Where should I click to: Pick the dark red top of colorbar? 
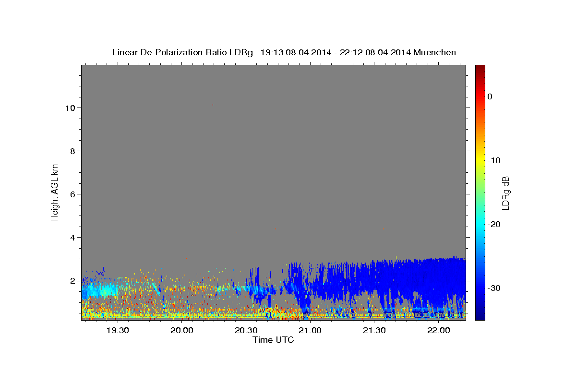[x=480, y=68]
